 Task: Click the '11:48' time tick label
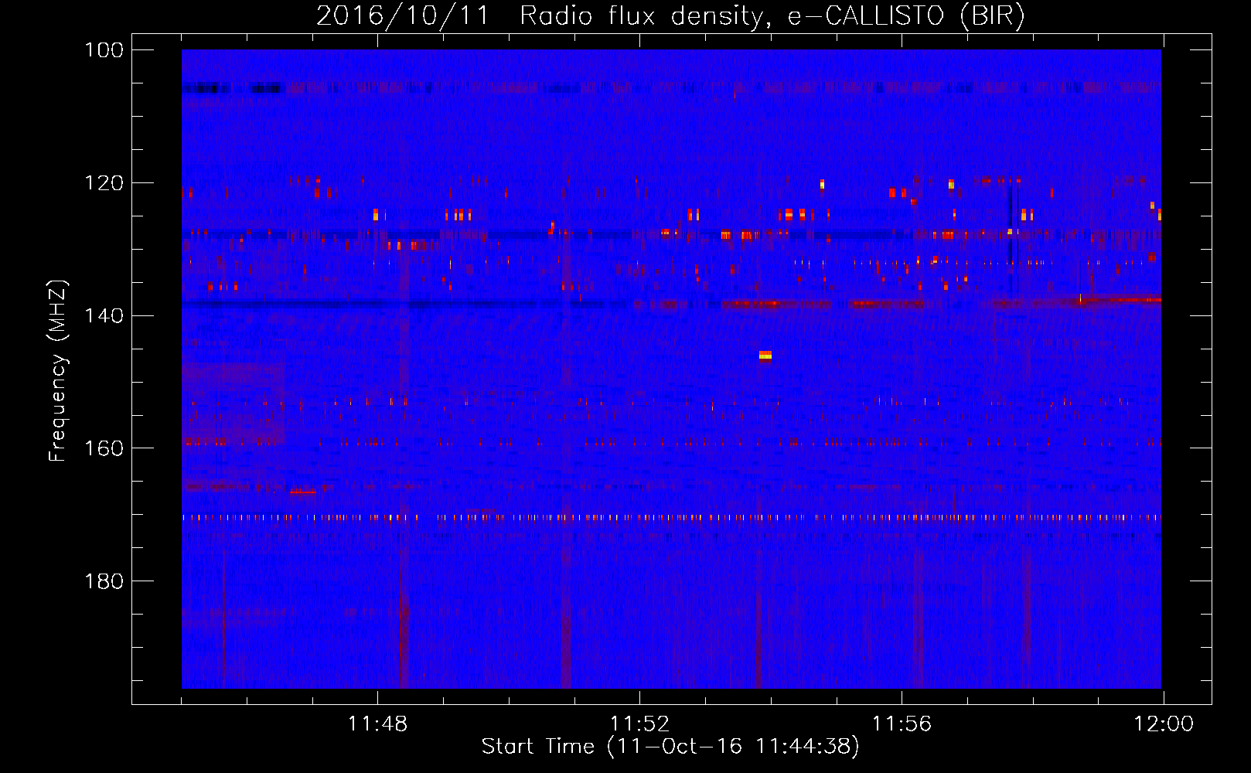coord(377,724)
